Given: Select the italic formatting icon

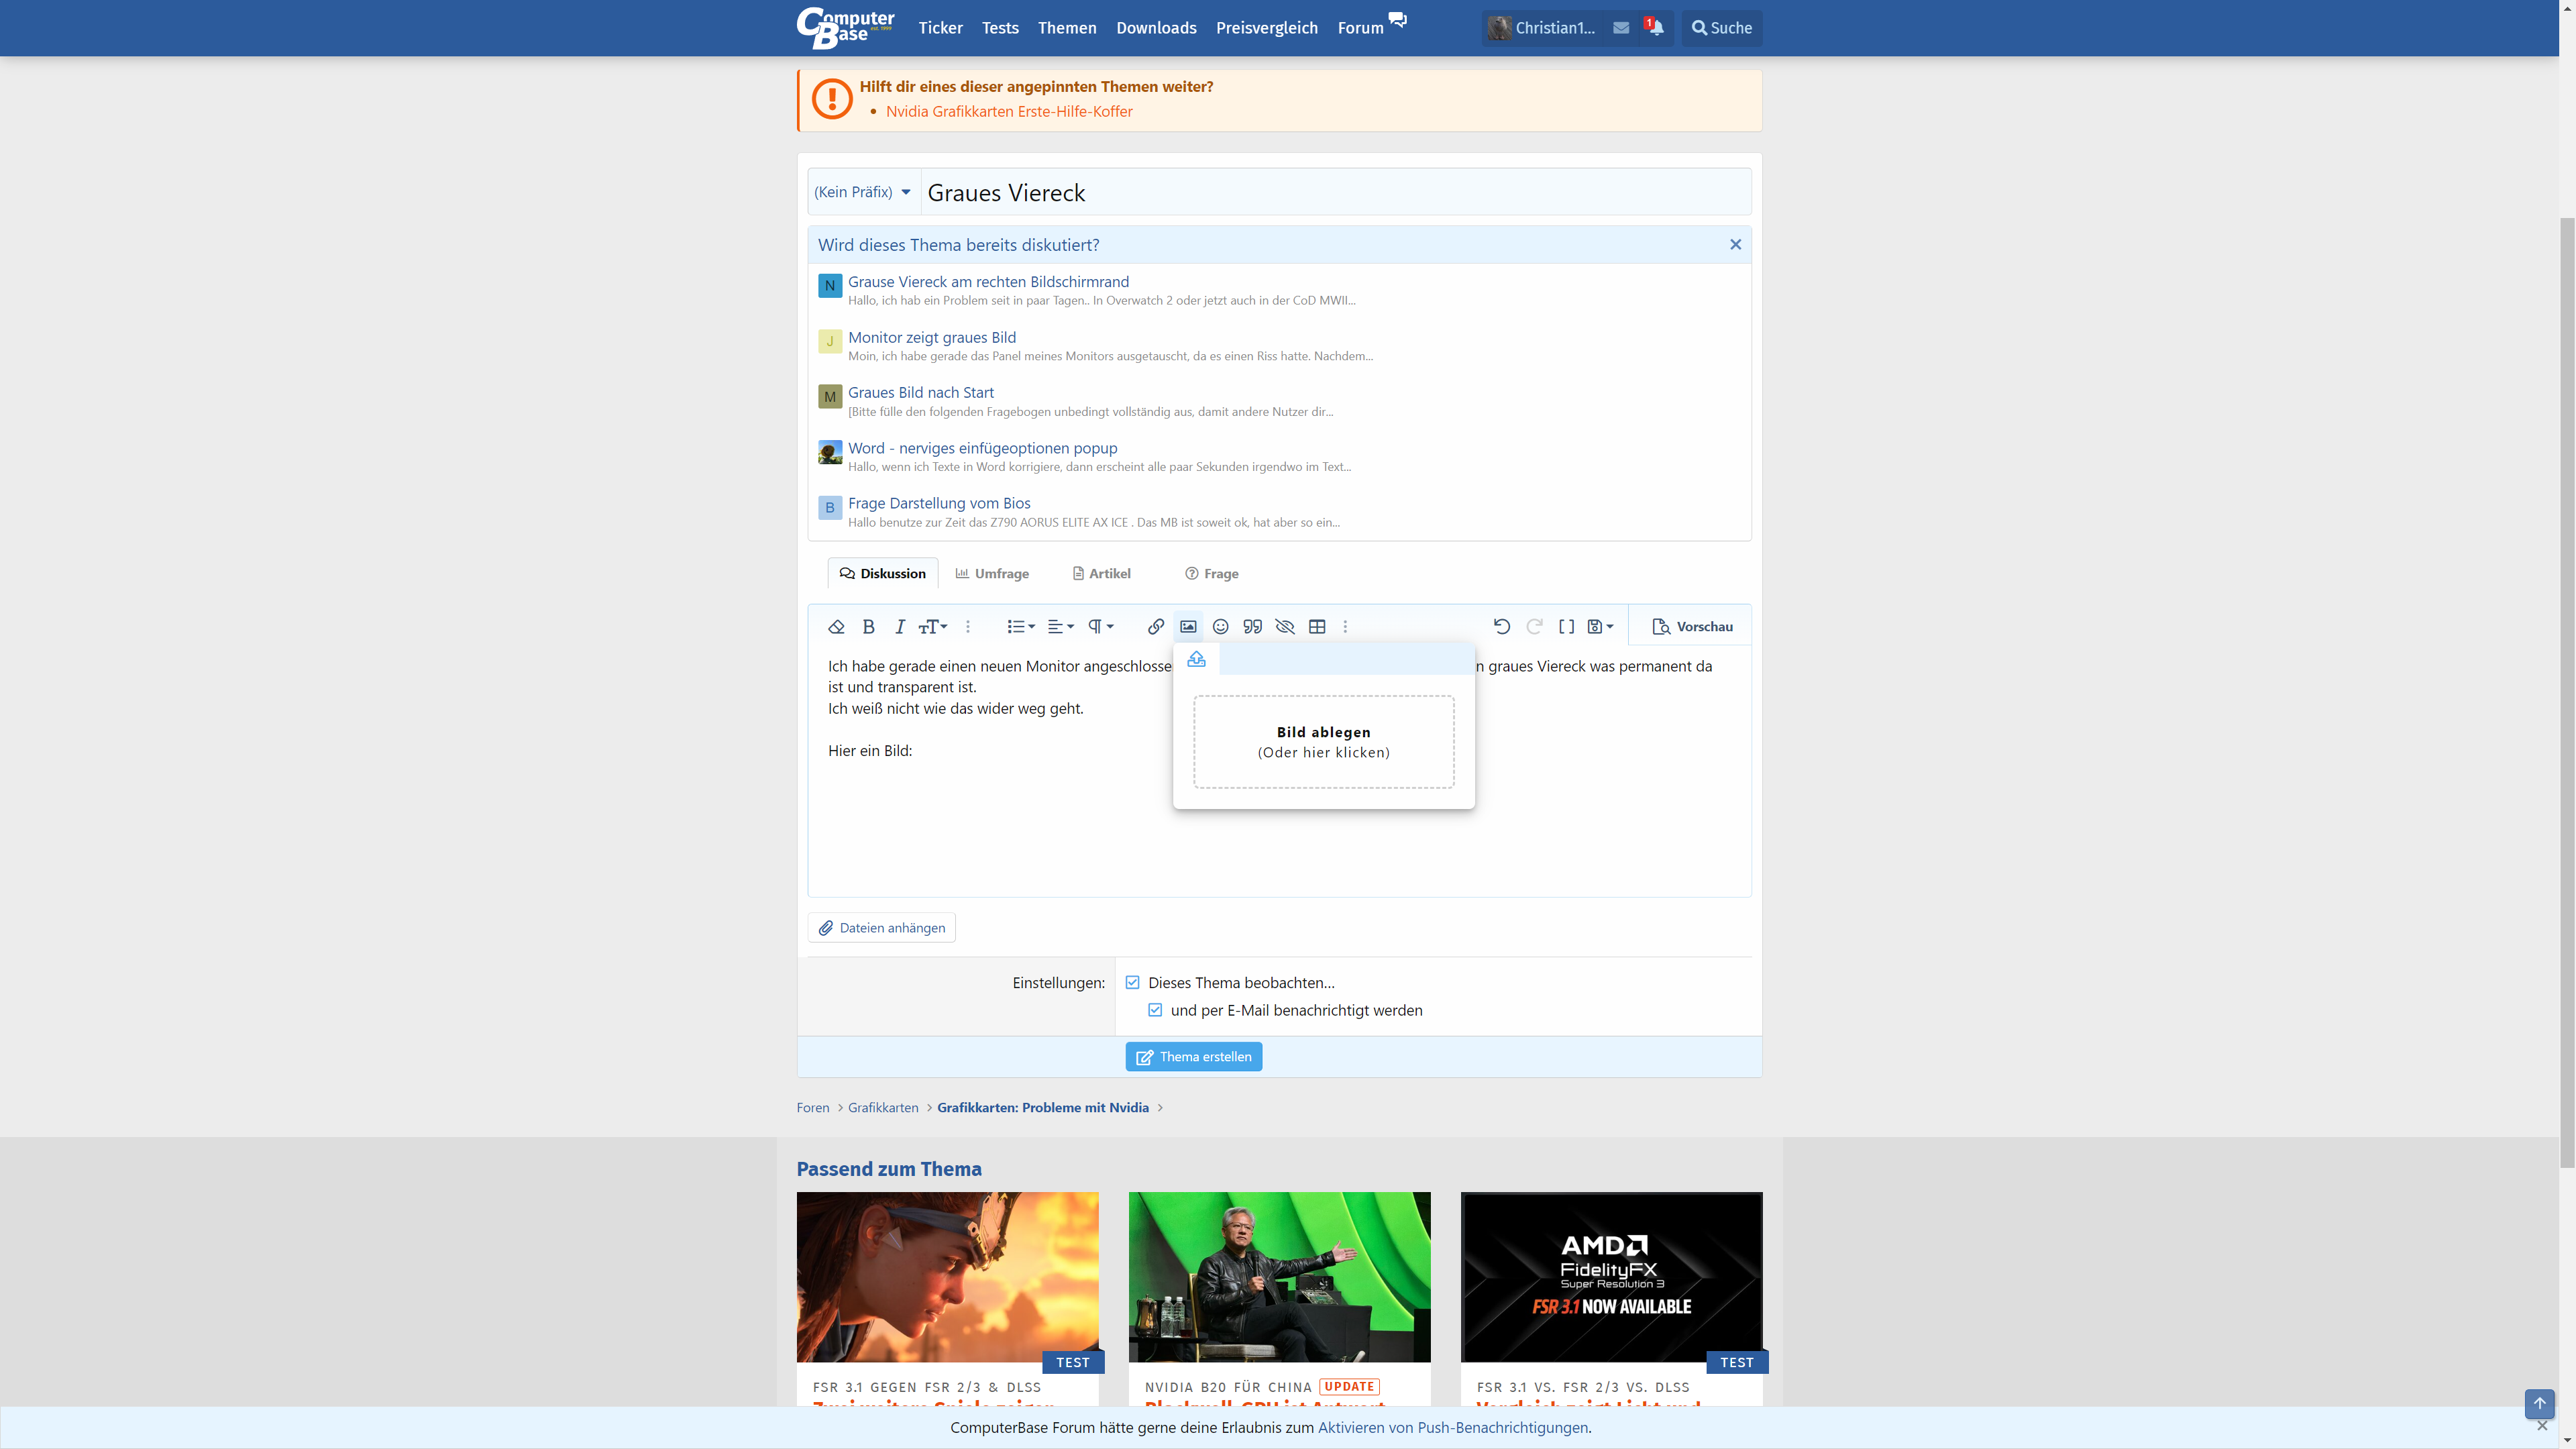Looking at the screenshot, I should coord(899,626).
